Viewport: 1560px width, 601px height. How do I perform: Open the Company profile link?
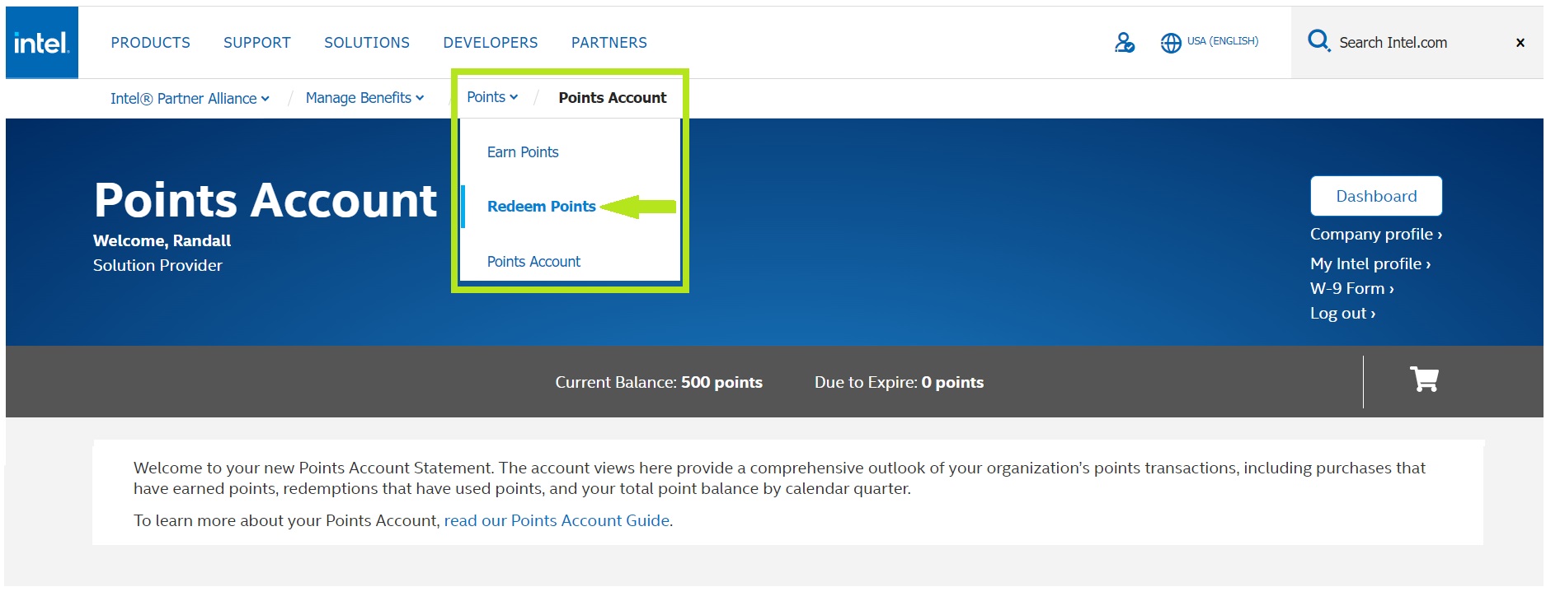pyautogui.click(x=1375, y=235)
